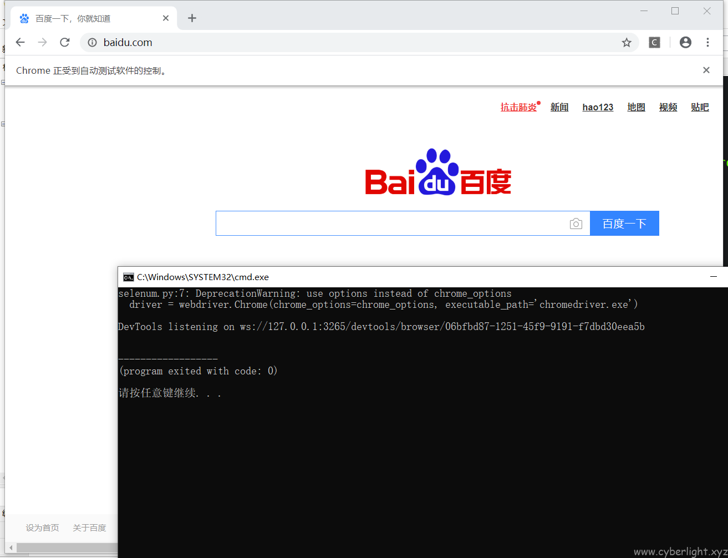728x558 pixels.
Task: Reload the Baidu page
Action: pos(65,42)
